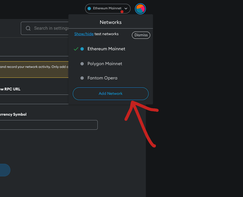This screenshot has height=197, width=243.
Task: Click the magnifier icon in settings search
Action: (x=28, y=28)
